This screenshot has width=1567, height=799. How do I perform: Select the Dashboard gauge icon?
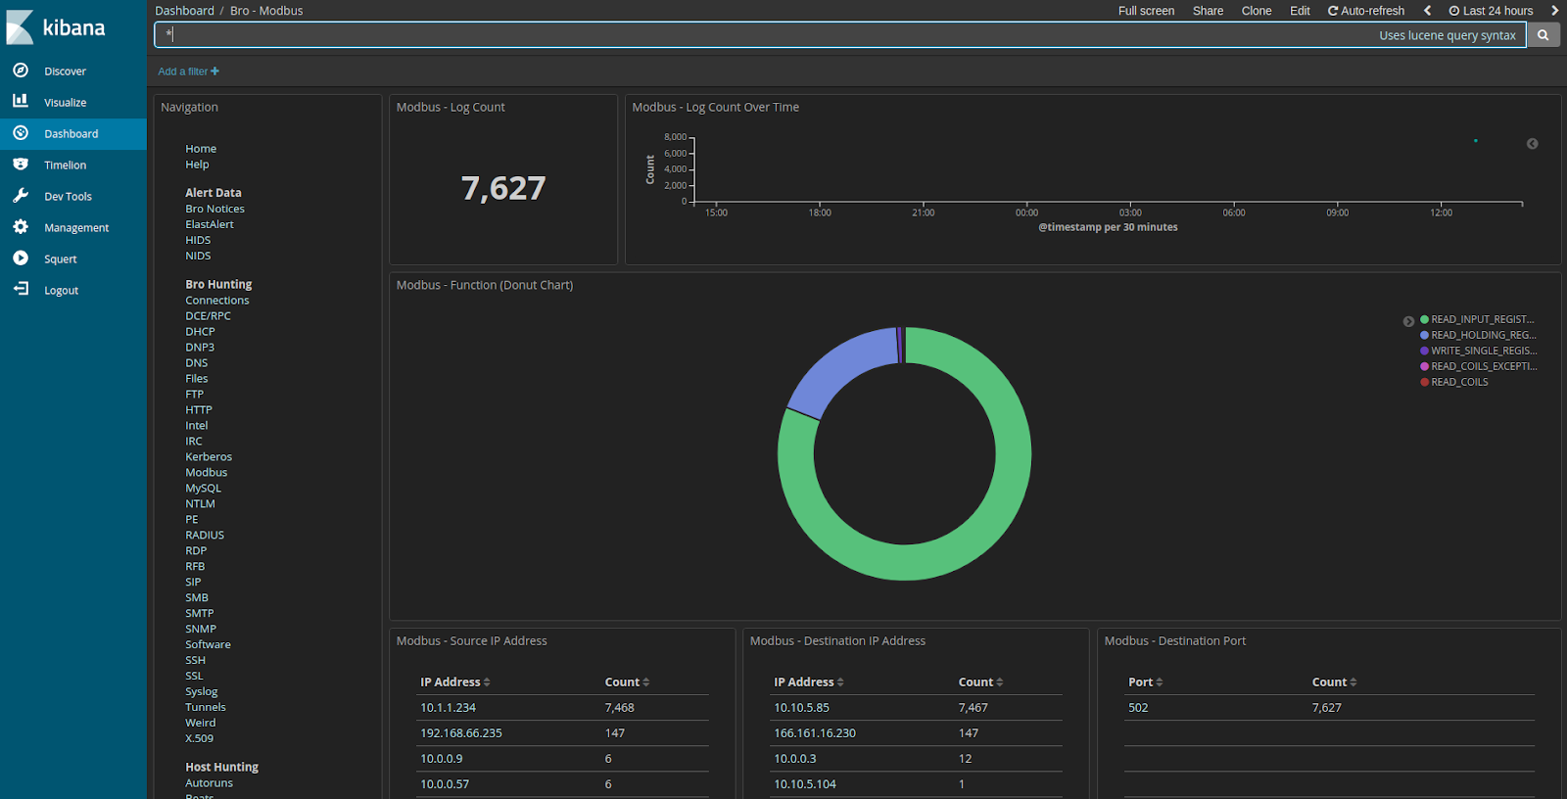21,133
